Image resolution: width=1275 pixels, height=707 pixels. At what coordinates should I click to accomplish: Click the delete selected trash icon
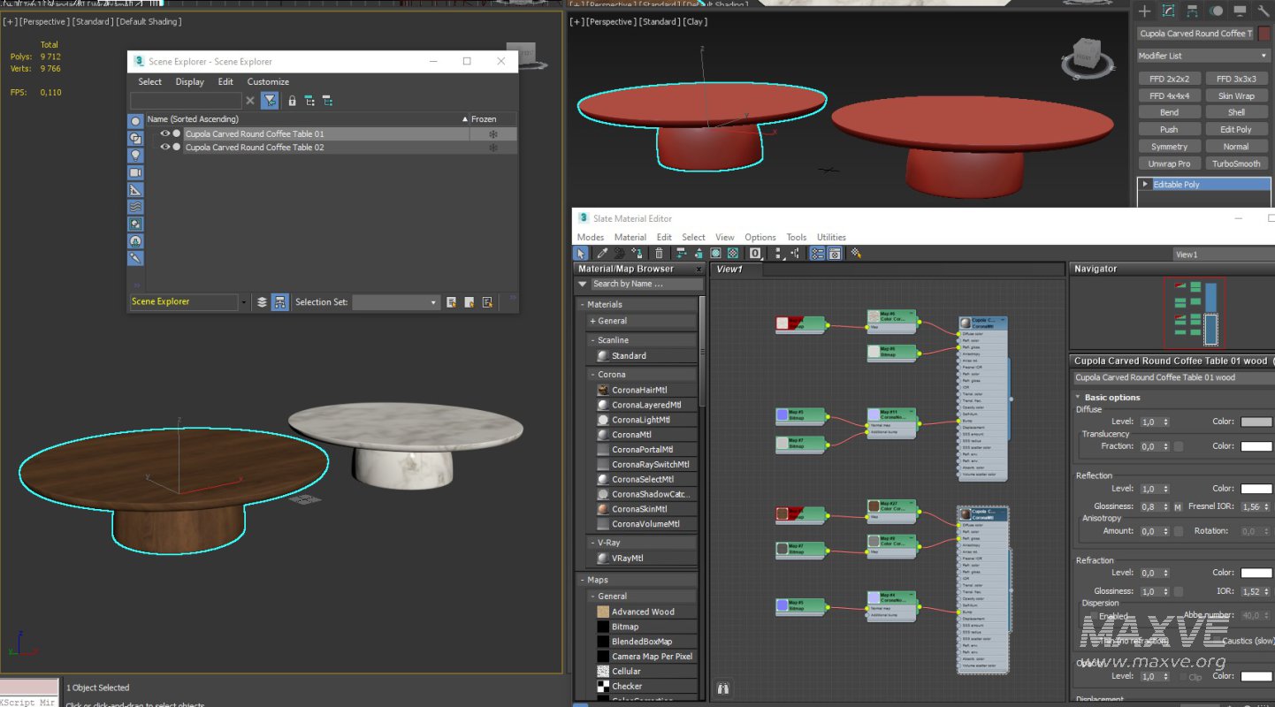659,254
